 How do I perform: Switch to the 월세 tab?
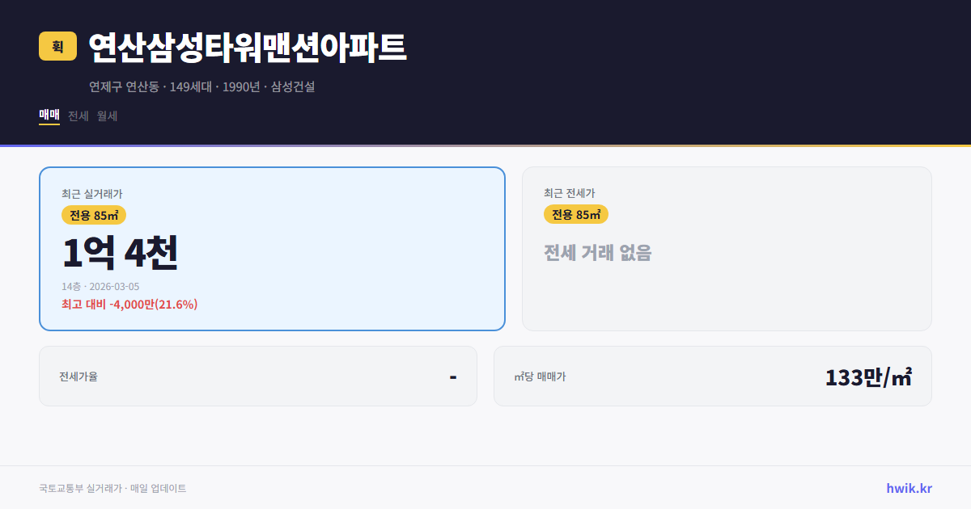(x=106, y=116)
